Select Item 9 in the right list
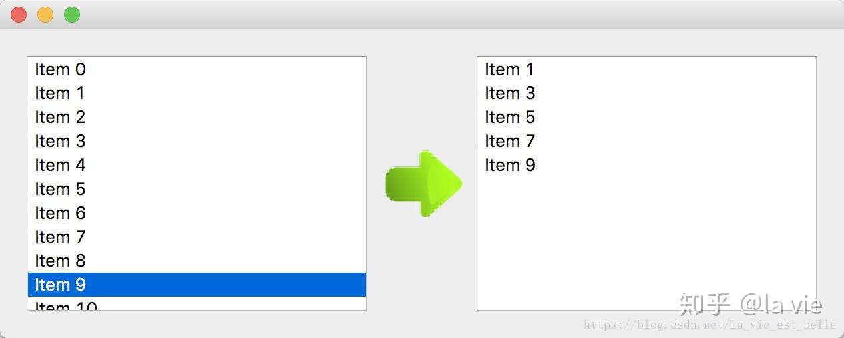Viewport: 844px width, 338px height. pos(510,165)
